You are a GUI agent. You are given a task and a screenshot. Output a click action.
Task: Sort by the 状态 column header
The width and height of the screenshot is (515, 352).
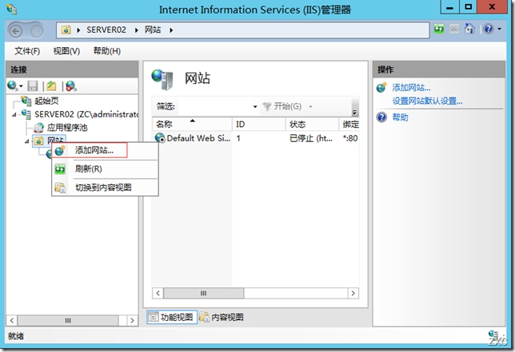point(312,125)
